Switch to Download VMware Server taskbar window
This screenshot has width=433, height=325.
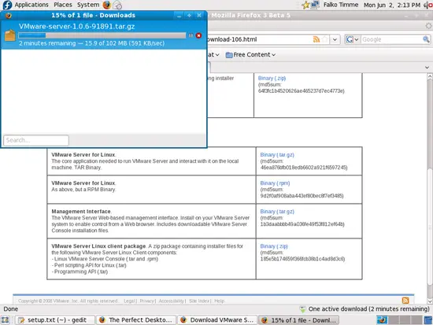(217, 320)
